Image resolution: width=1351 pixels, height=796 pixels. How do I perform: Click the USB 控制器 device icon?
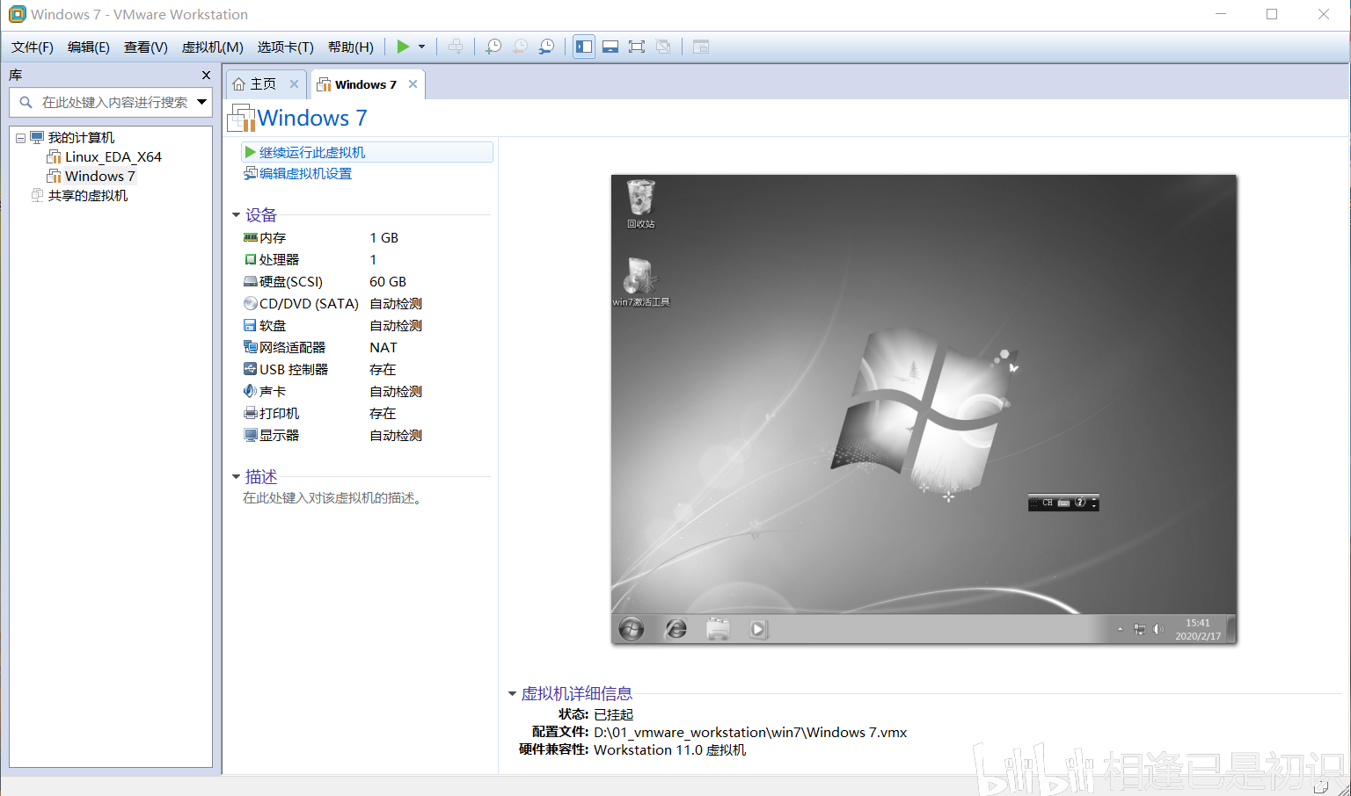(x=251, y=369)
